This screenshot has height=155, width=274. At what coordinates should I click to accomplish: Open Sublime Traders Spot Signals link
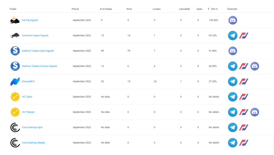pos(38,51)
